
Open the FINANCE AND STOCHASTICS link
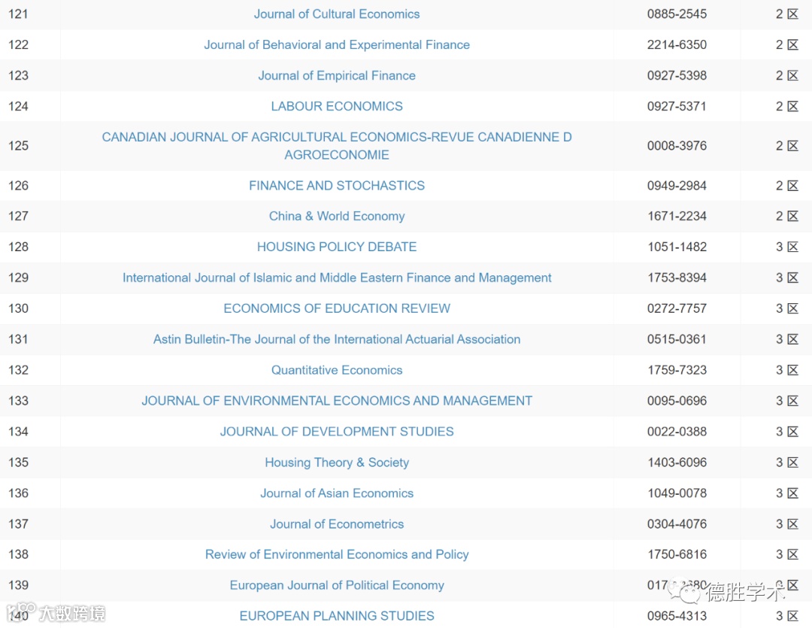point(337,186)
